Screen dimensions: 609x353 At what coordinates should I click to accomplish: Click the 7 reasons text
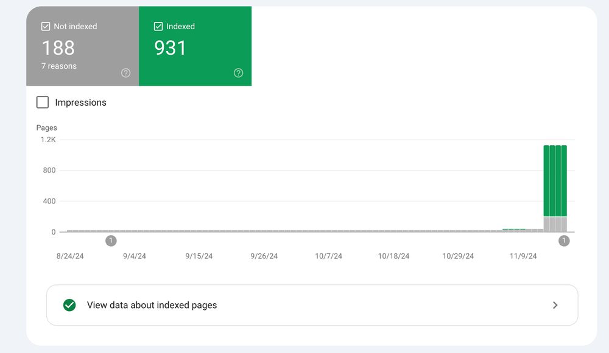[x=59, y=66]
